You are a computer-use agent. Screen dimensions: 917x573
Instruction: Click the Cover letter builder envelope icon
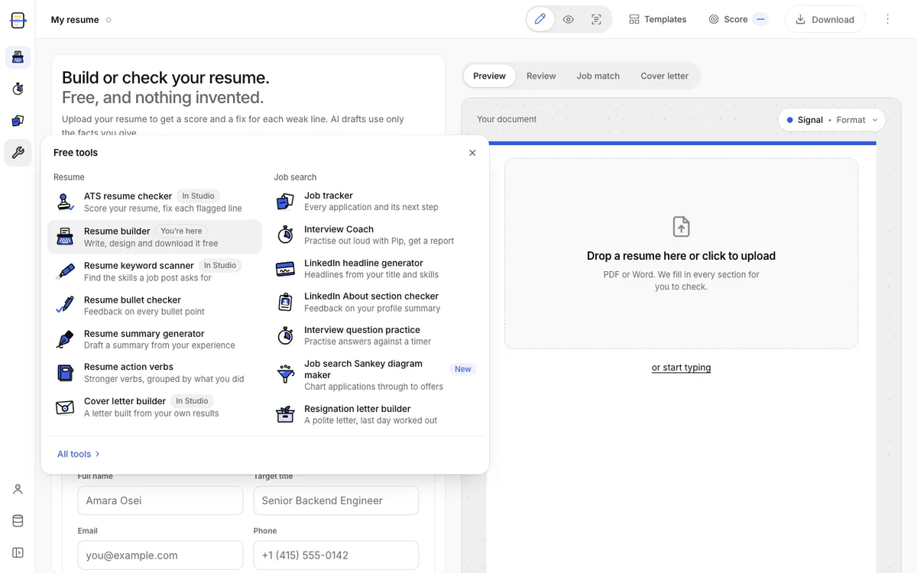(66, 406)
